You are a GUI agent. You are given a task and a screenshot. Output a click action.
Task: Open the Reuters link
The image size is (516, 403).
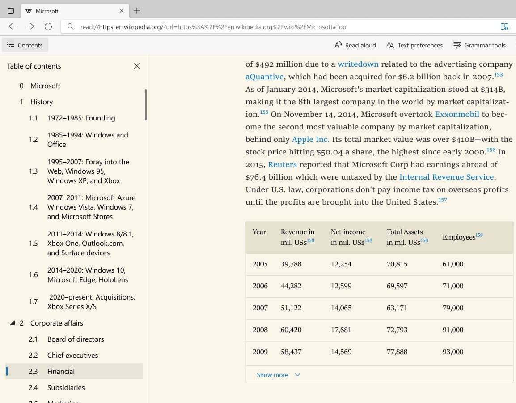[x=282, y=164]
